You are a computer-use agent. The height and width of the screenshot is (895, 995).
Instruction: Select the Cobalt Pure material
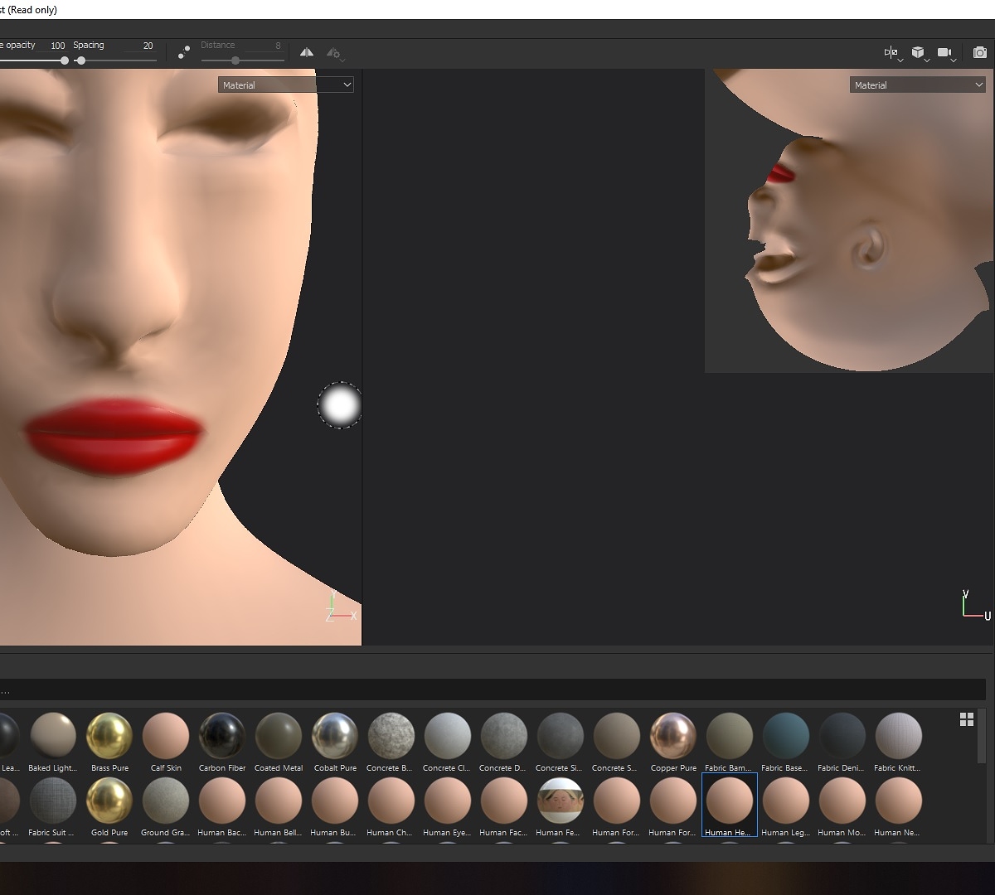pyautogui.click(x=335, y=743)
